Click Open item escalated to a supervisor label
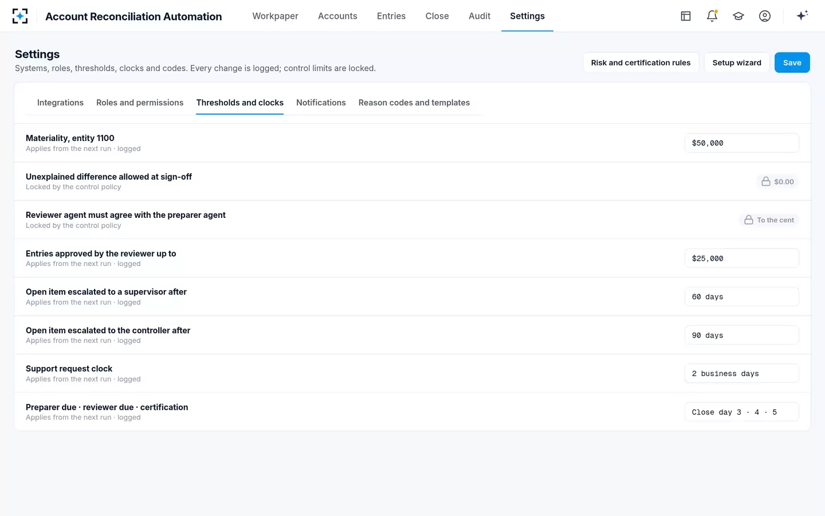Viewport: 825px width, 516px height. coord(106,292)
